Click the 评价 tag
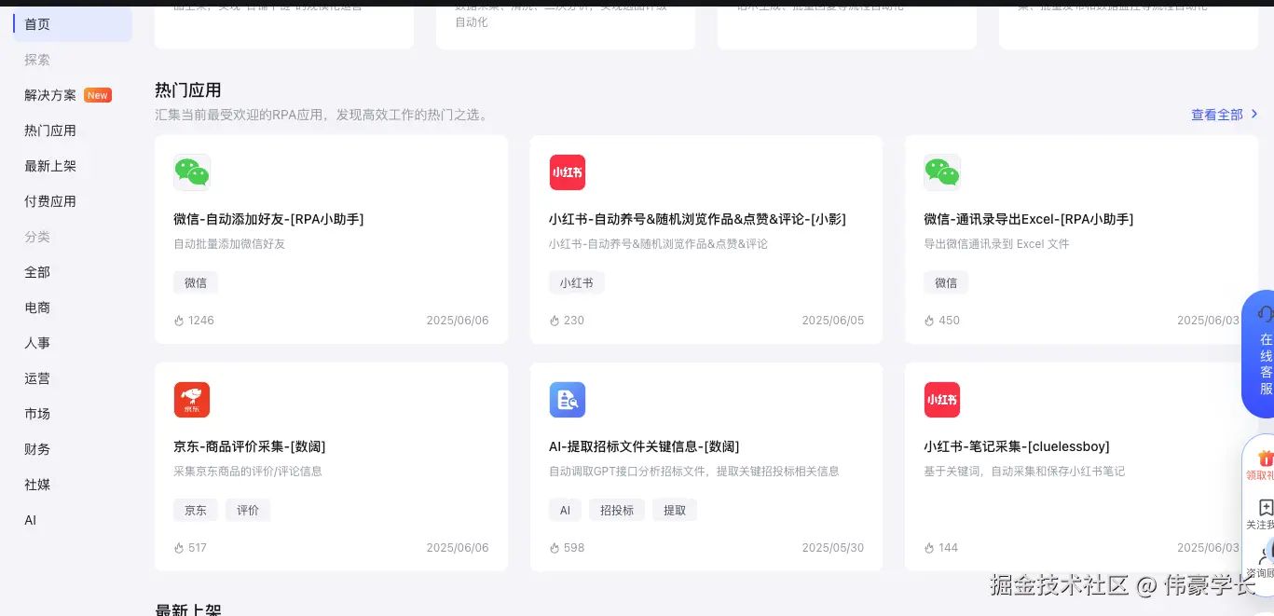The height and width of the screenshot is (616, 1274). tap(248, 510)
